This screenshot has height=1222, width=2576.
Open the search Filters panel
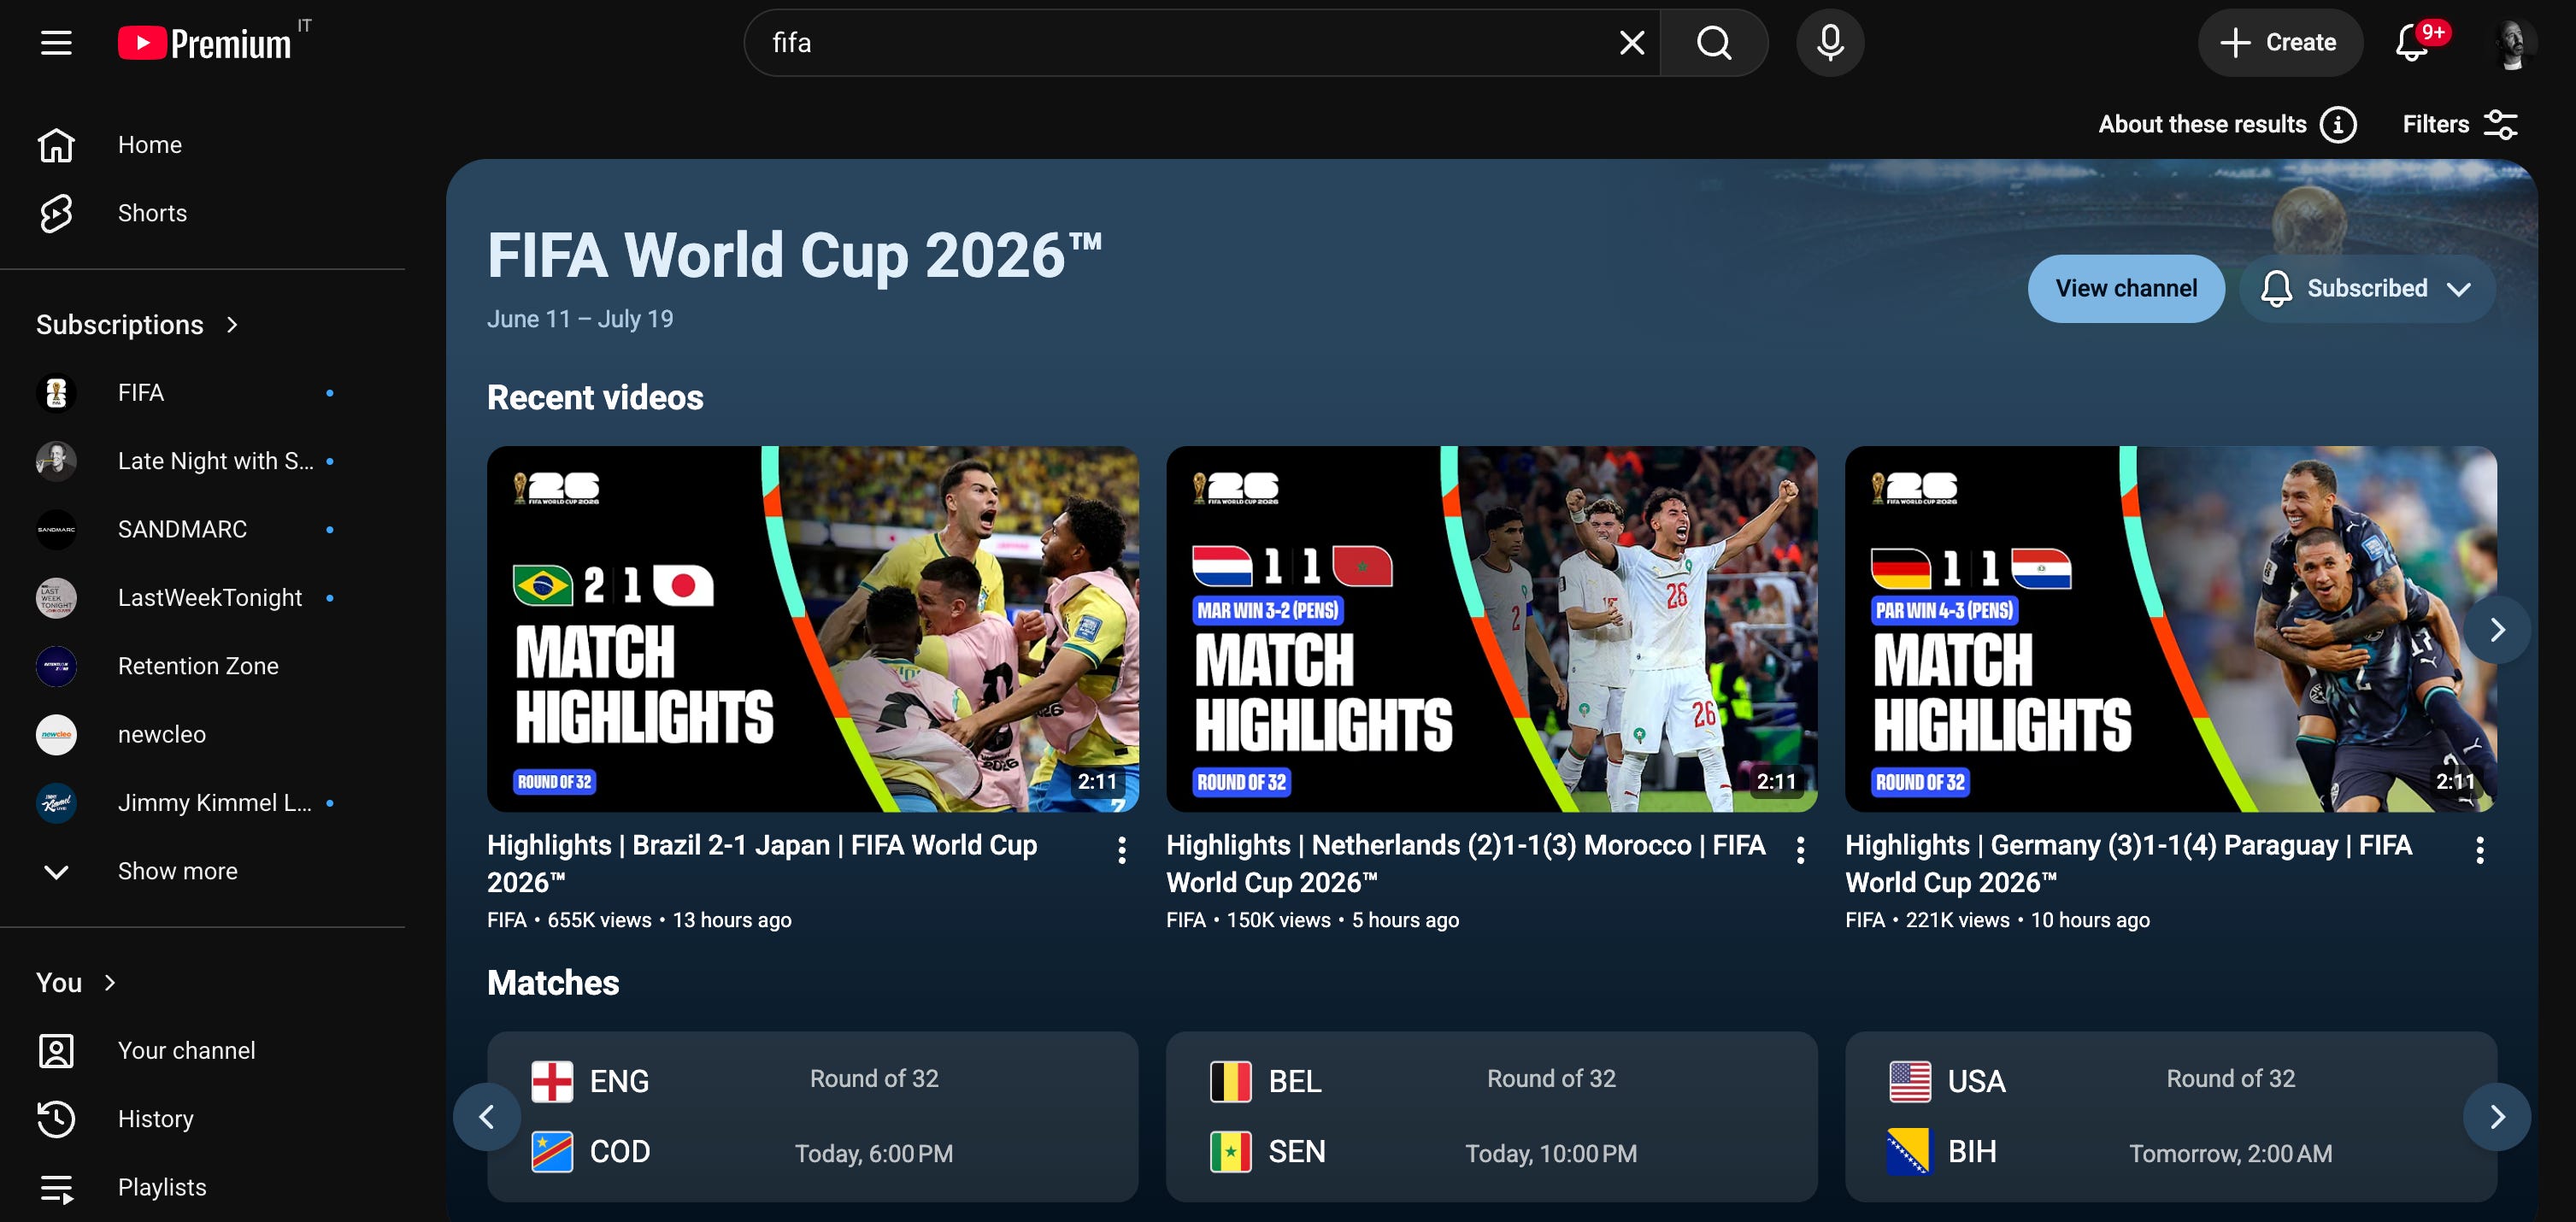click(2460, 125)
